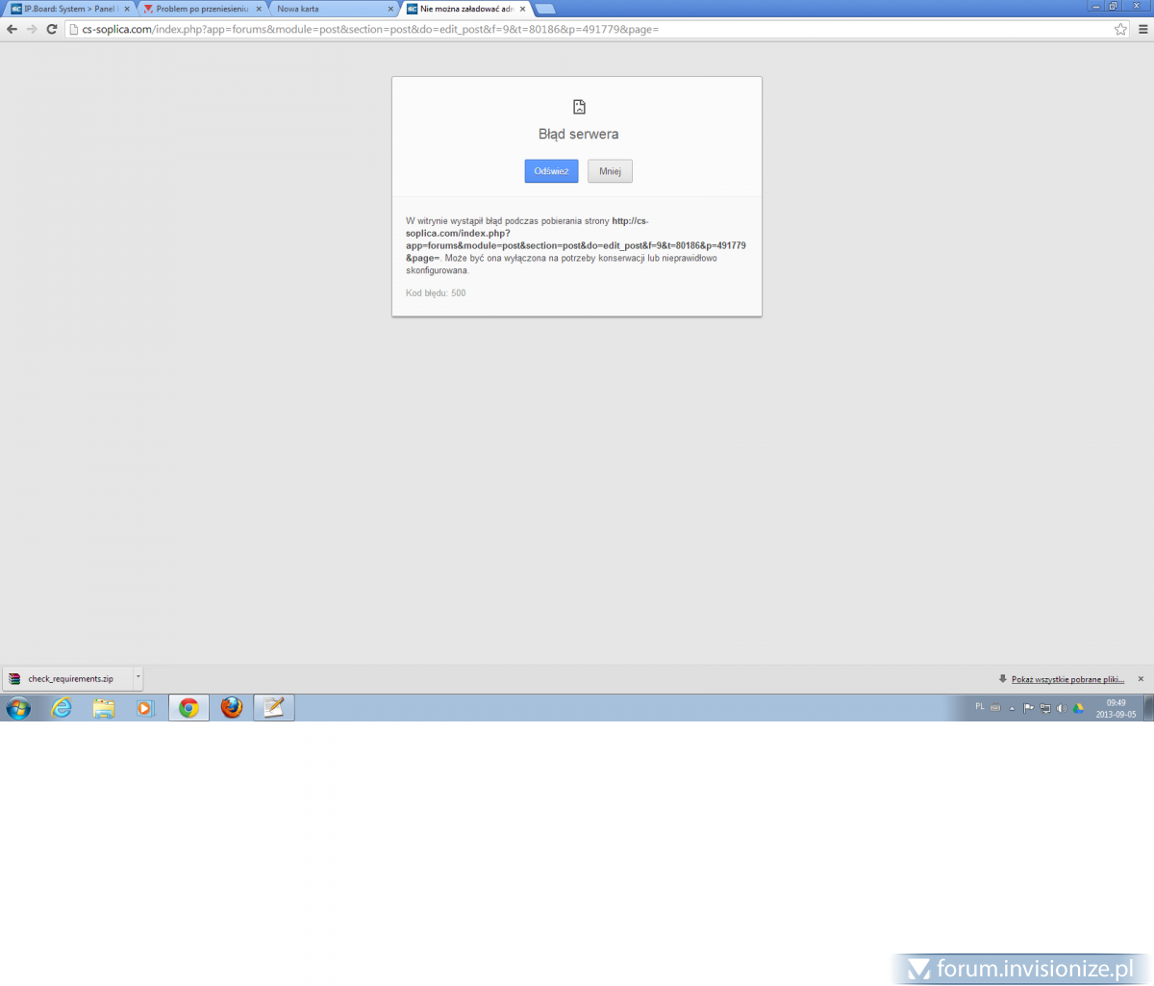The height and width of the screenshot is (986, 1154).
Task: Open the downloaded check_requirements.zip file
Action: click(x=67, y=678)
